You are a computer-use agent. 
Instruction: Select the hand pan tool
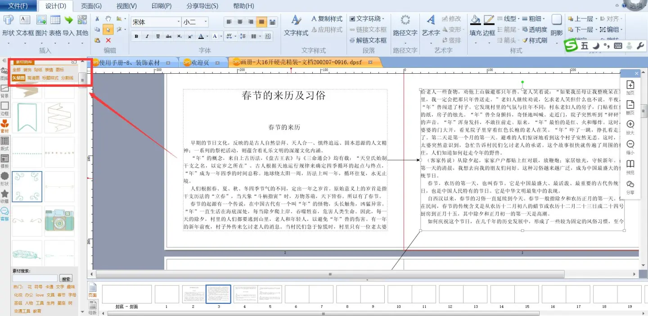click(108, 19)
